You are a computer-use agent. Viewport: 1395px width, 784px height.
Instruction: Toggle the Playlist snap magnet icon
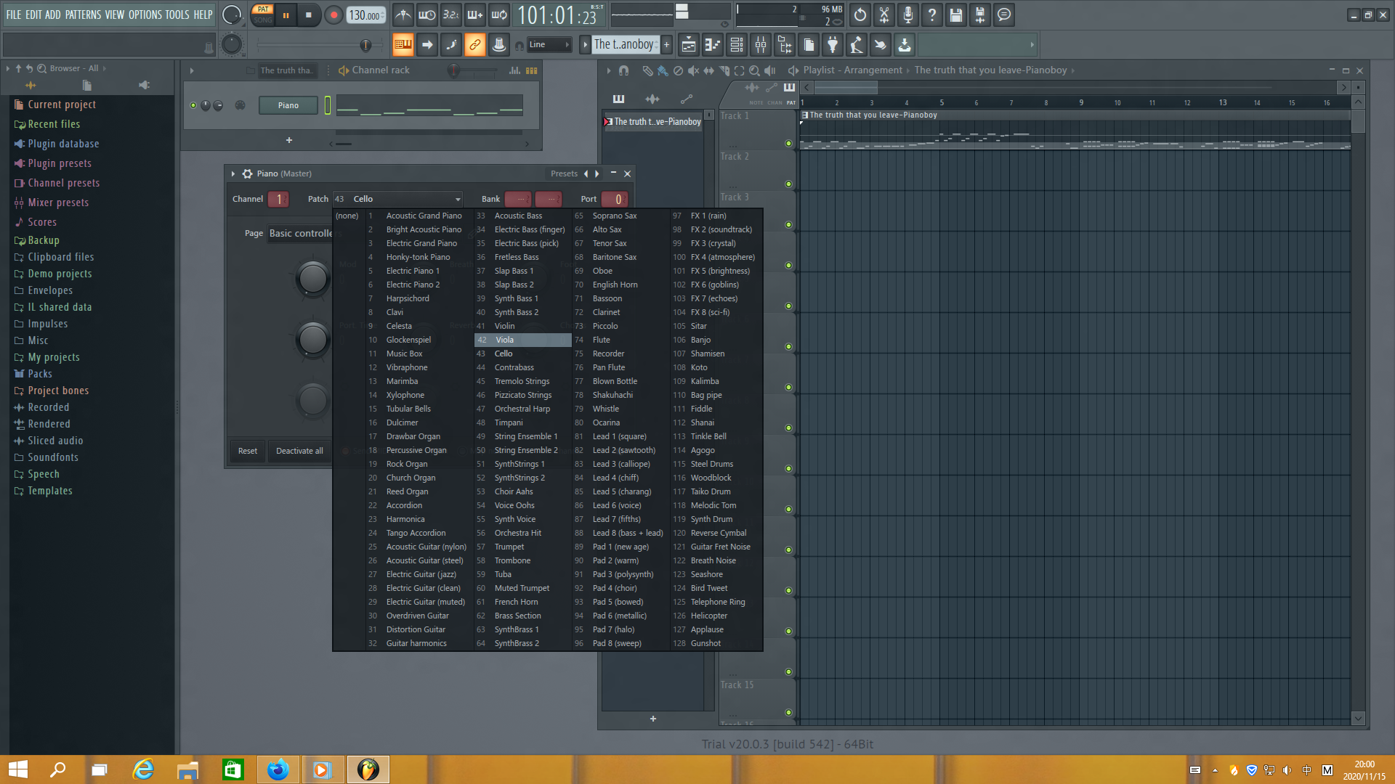click(x=623, y=70)
